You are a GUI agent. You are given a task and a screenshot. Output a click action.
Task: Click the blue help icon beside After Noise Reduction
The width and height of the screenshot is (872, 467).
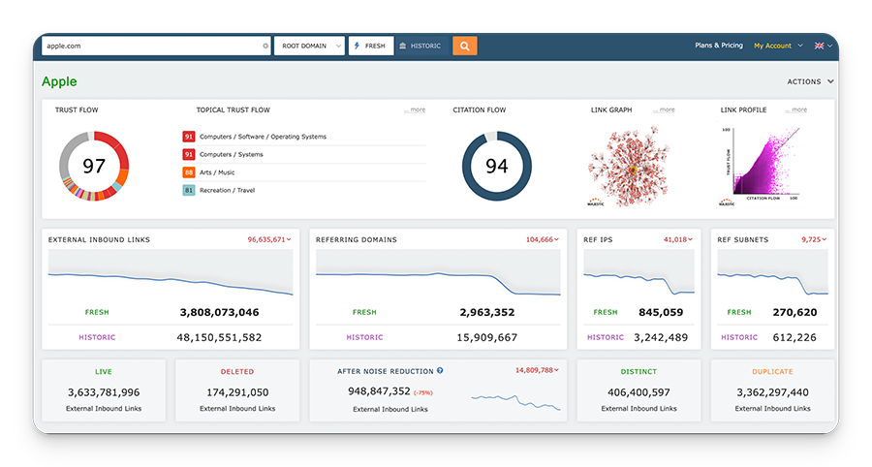(440, 371)
